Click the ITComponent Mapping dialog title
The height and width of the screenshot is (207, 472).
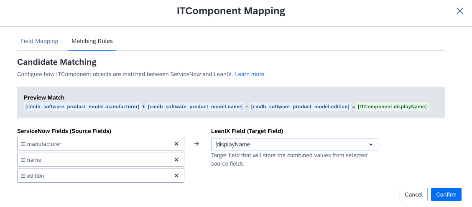click(x=231, y=11)
